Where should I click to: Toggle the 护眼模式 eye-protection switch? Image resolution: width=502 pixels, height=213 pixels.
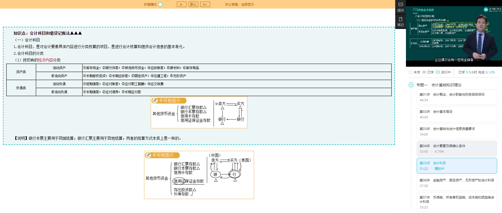pos(160,4)
